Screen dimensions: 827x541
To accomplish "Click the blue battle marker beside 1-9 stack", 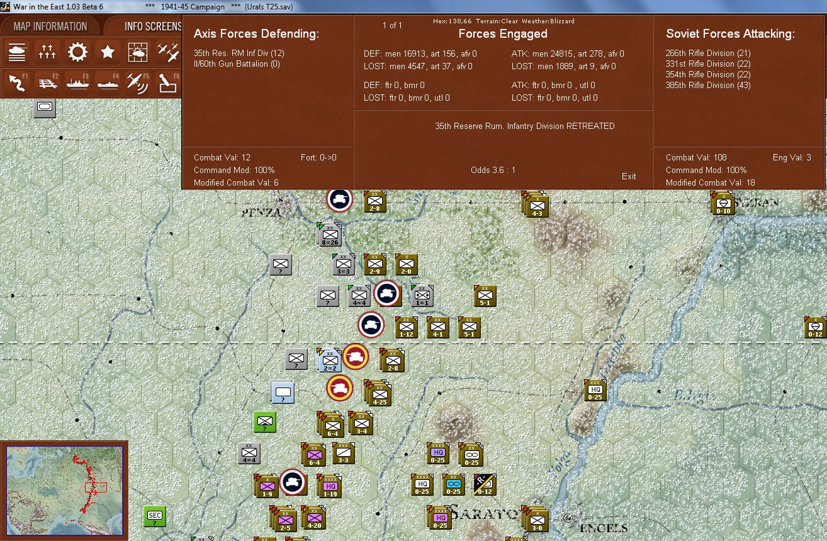I will click(293, 482).
